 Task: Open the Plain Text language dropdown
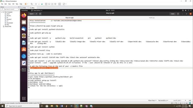(x=152, y=100)
